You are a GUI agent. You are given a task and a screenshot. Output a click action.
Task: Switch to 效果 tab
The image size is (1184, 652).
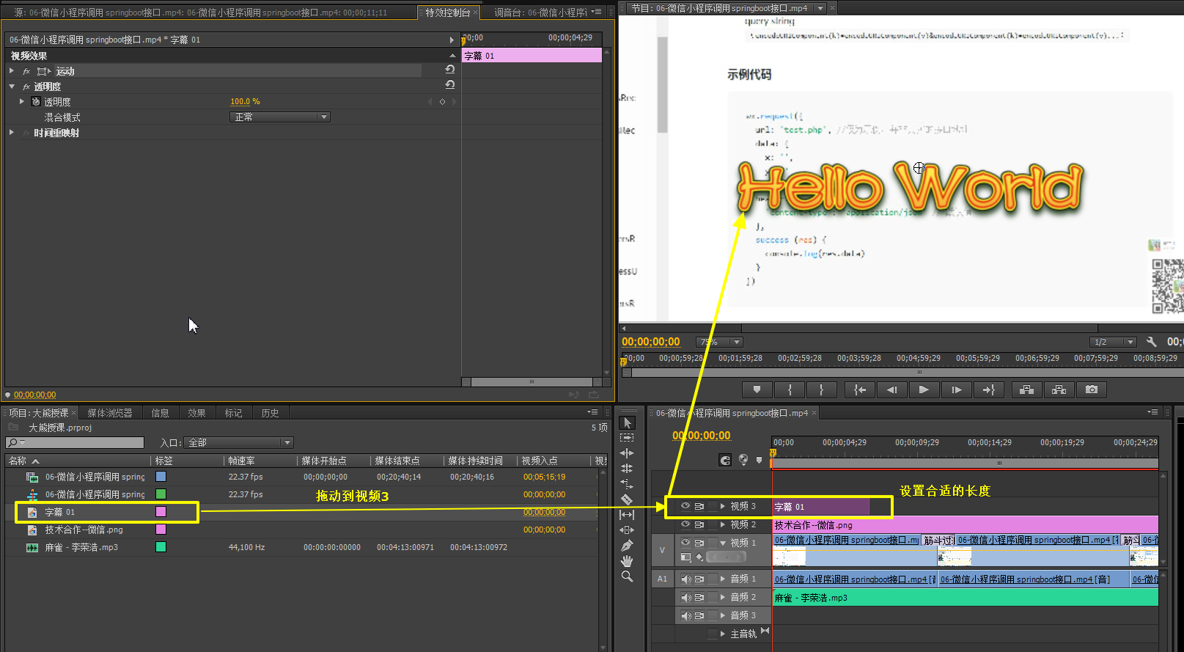click(x=196, y=413)
